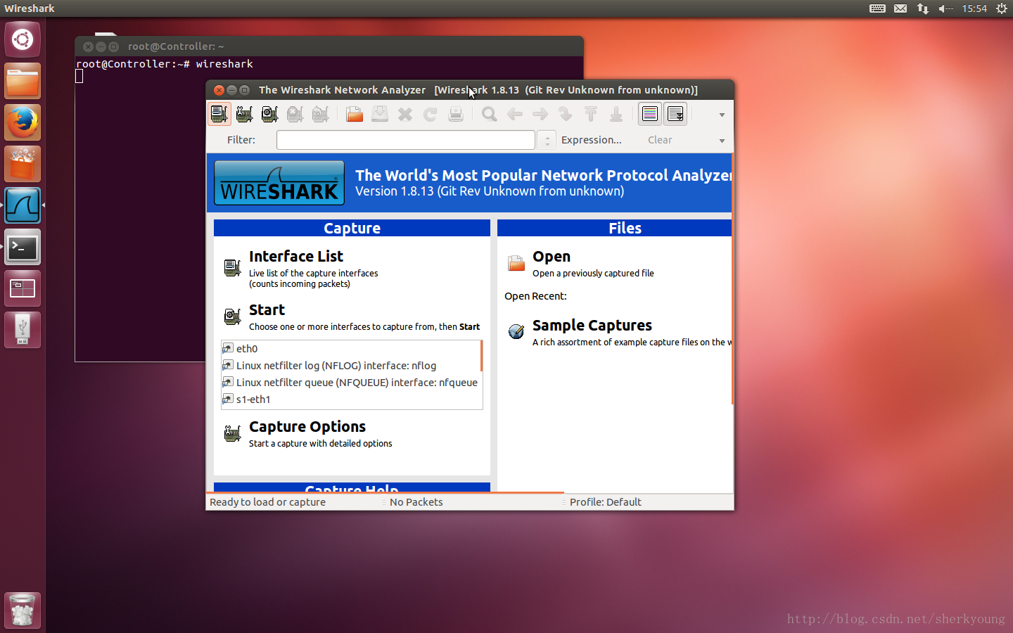The width and height of the screenshot is (1013, 633).
Task: Open the keyboard indicator in top panel
Action: (877, 8)
